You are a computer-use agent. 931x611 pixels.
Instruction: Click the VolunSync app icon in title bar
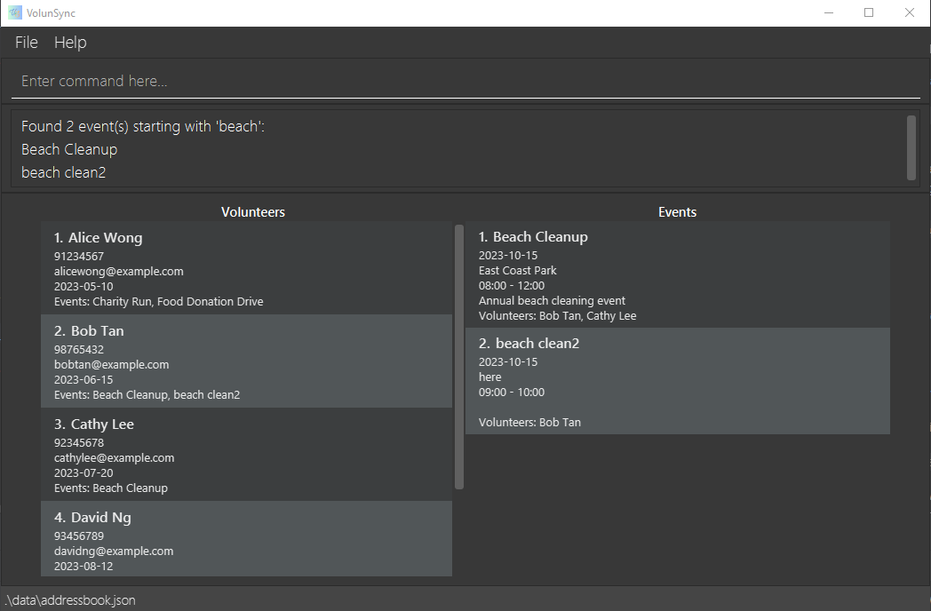pyautogui.click(x=15, y=12)
